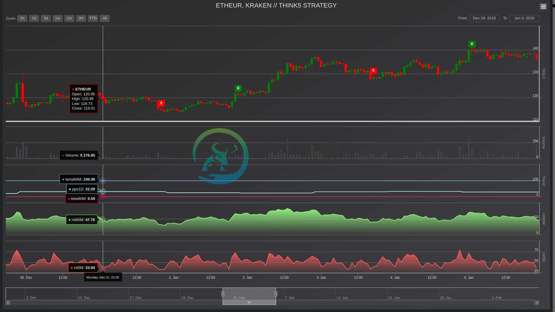Click the tema60M series point marker
The height and width of the screenshot is (312, 555).
tap(103, 181)
